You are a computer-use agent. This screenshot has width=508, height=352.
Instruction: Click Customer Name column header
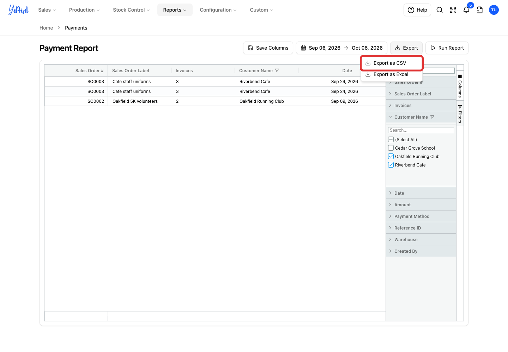[266, 70]
